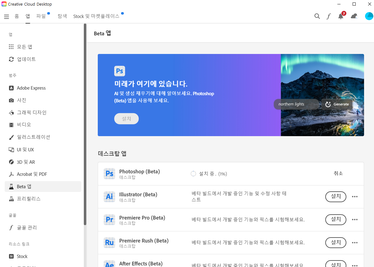Image resolution: width=374 pixels, height=267 pixels.
Task: Check cloud sync status icon
Action: point(354,16)
